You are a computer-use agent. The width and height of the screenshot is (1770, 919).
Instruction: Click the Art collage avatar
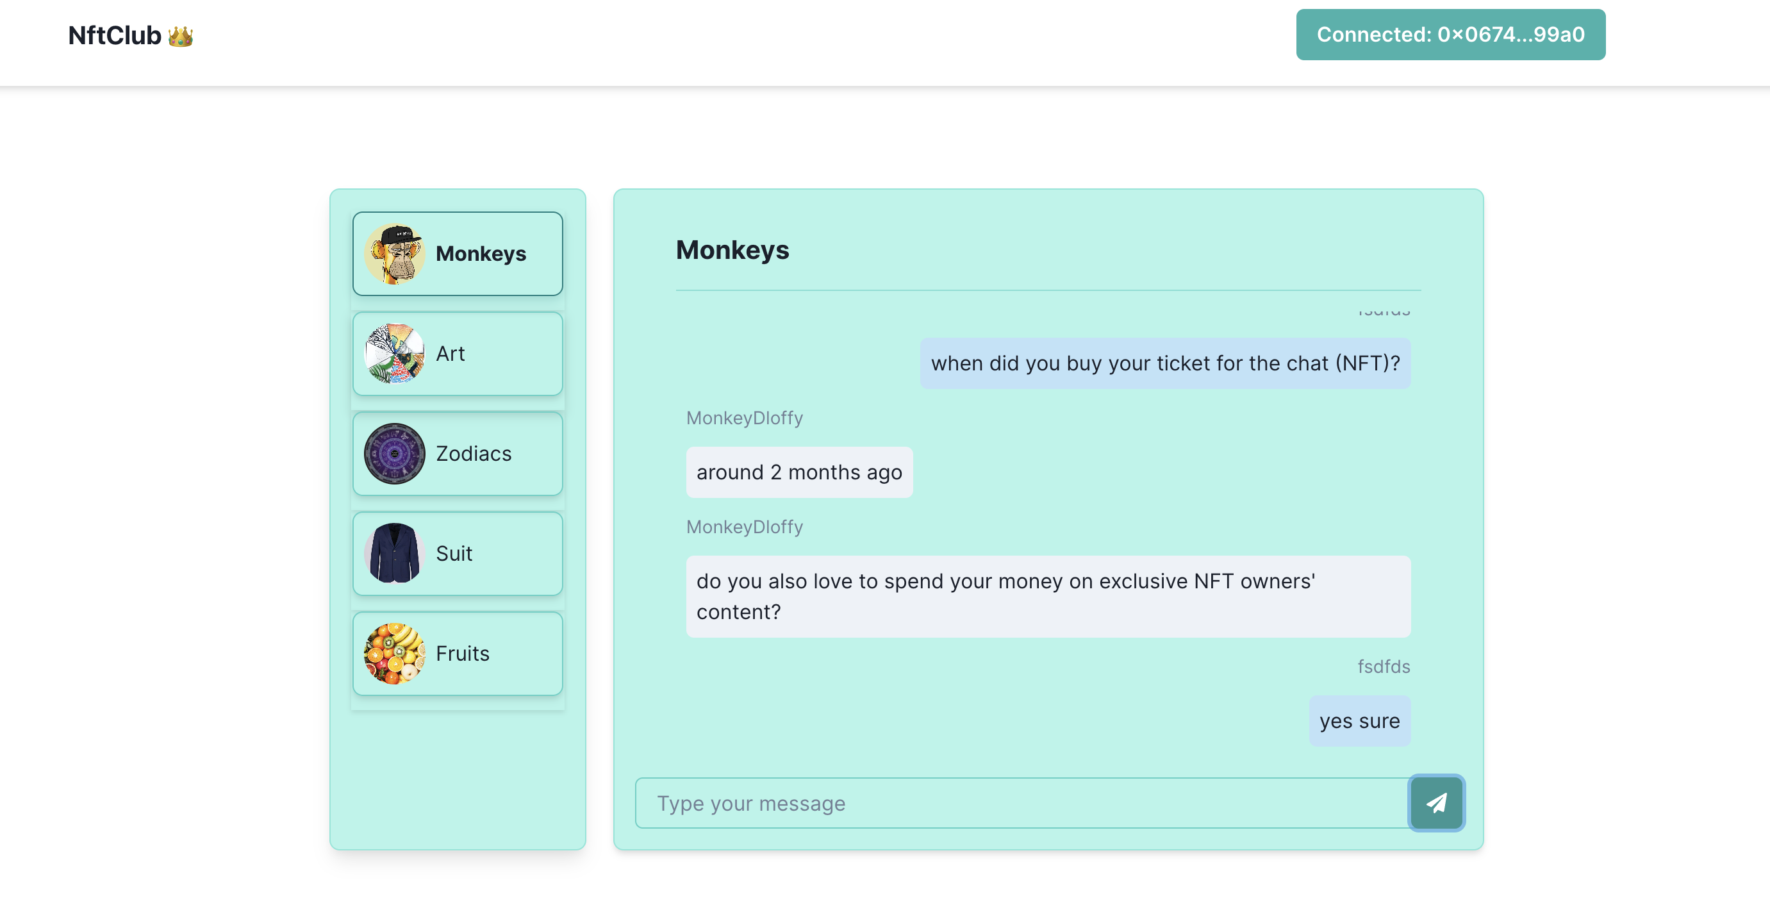point(394,353)
